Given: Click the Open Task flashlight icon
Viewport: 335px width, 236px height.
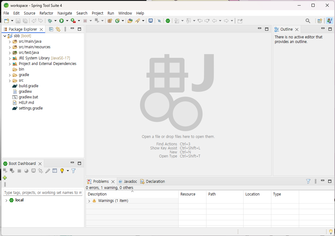Looking at the screenshot, I should [138, 21].
